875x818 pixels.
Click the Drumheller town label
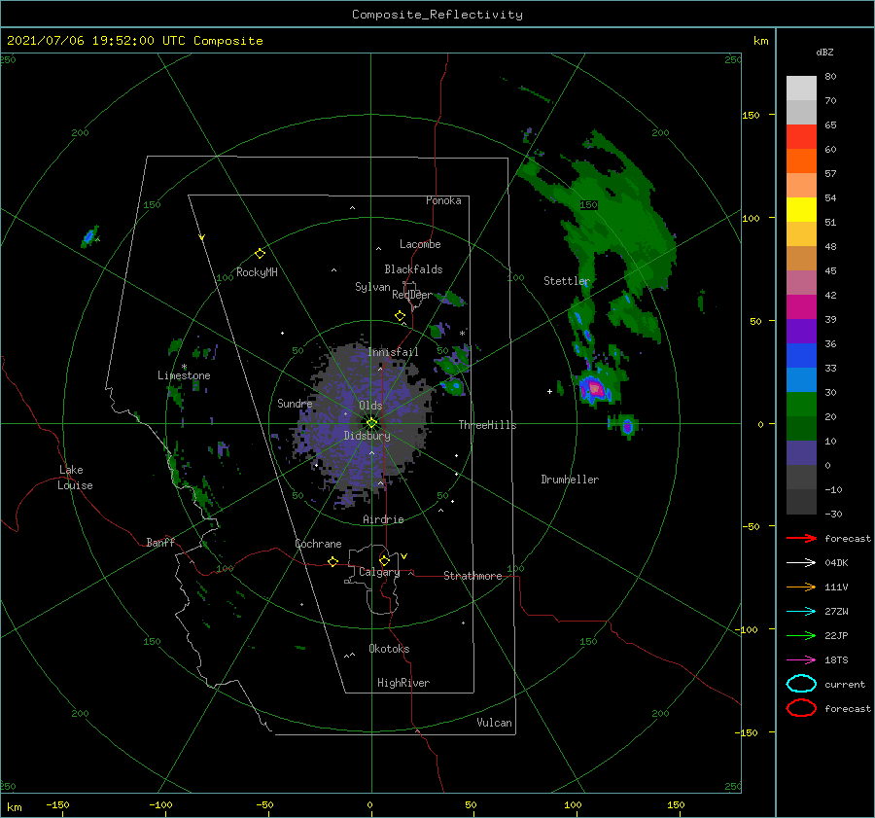[x=570, y=480]
